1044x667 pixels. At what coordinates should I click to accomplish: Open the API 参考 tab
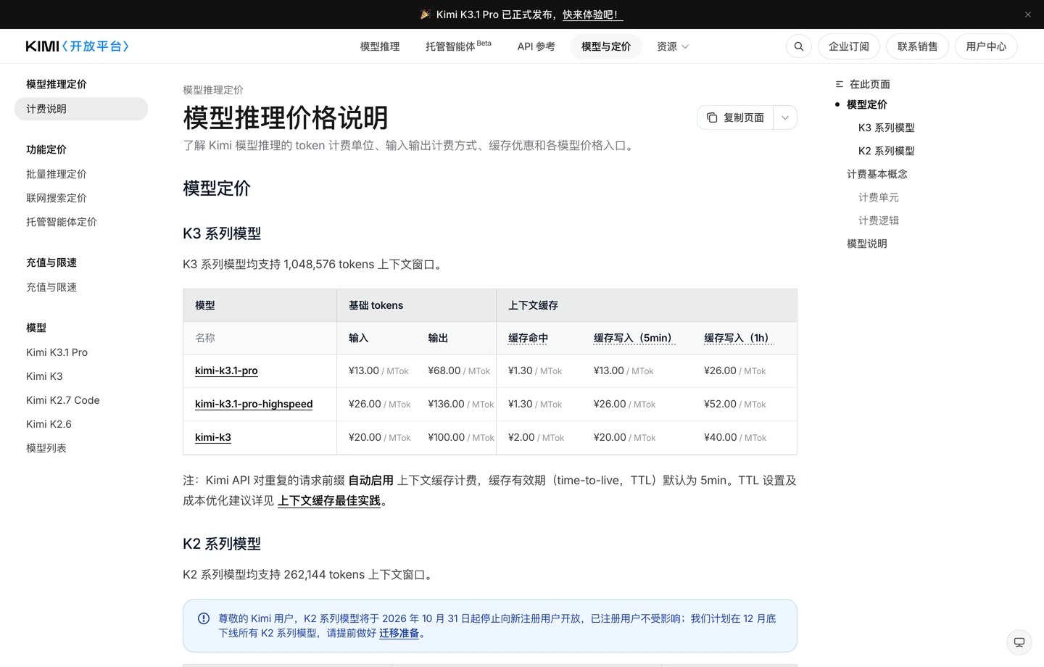tap(536, 46)
